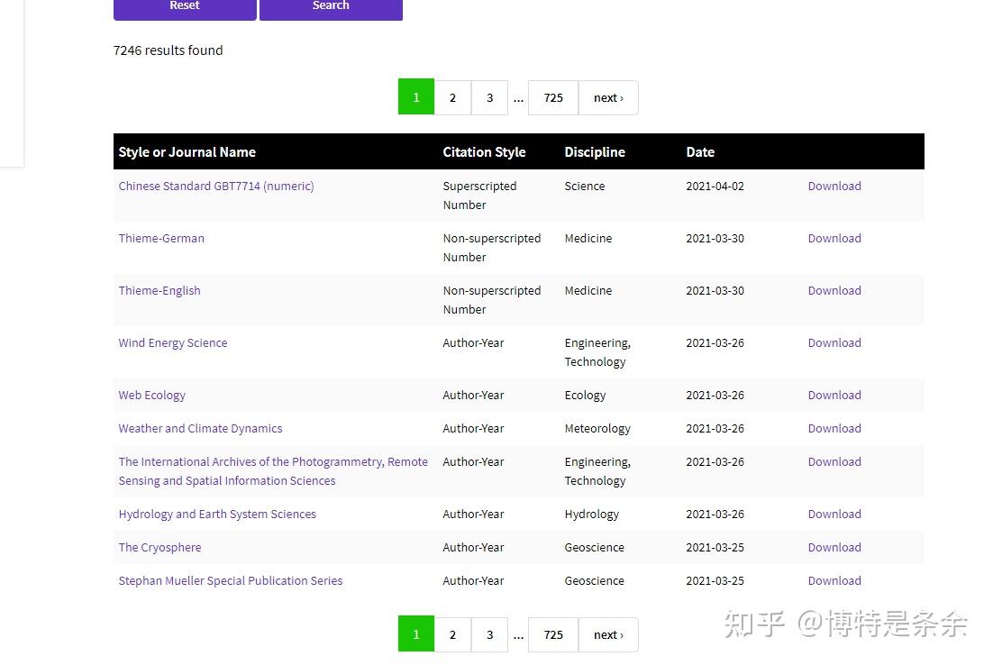Click the Reset button
993x665 pixels.
pos(184,5)
